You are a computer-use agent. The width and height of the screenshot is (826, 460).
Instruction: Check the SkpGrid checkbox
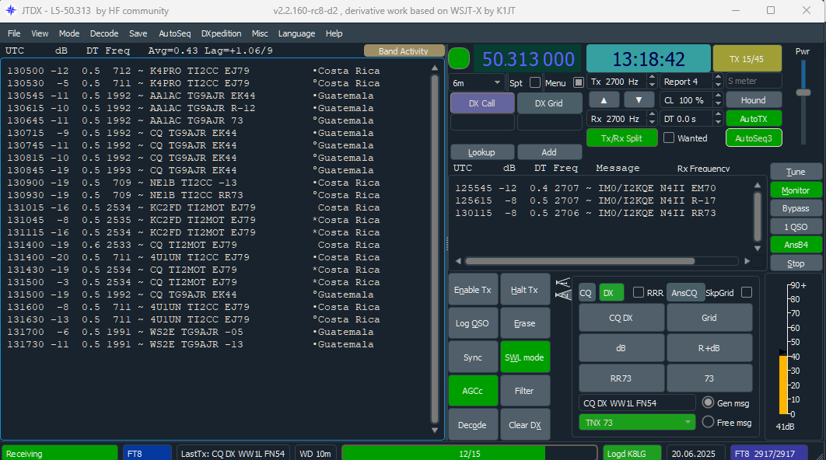(747, 293)
